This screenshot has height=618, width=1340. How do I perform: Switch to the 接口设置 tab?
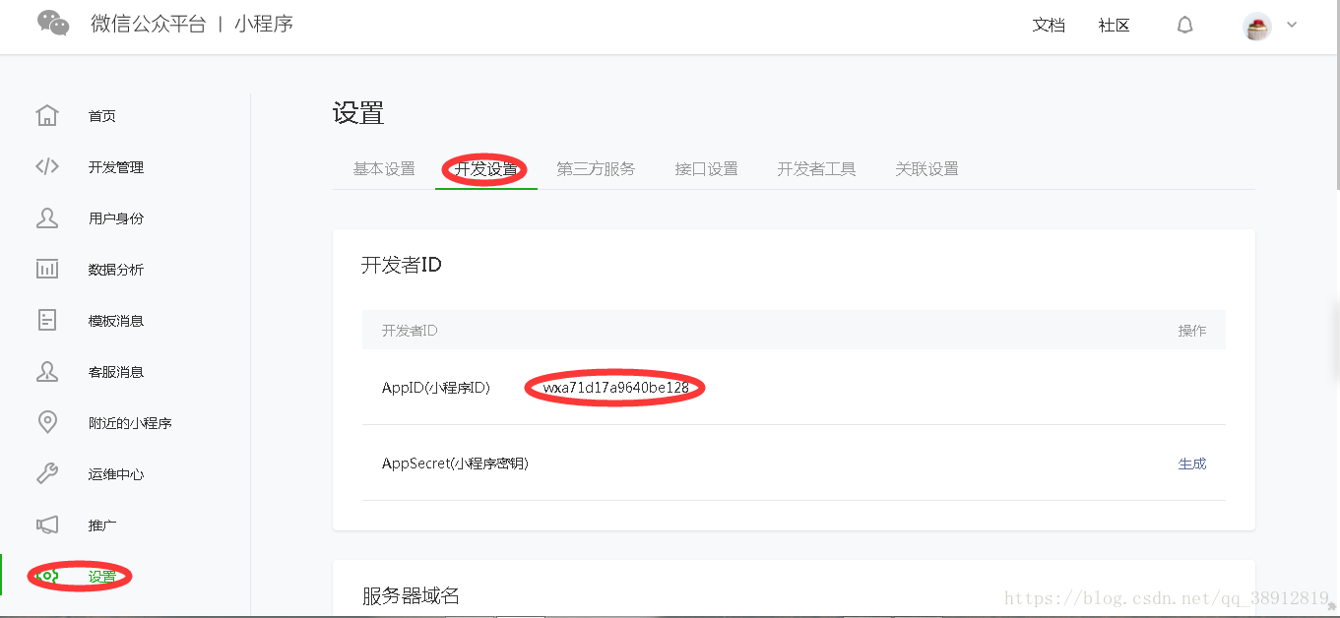click(706, 169)
